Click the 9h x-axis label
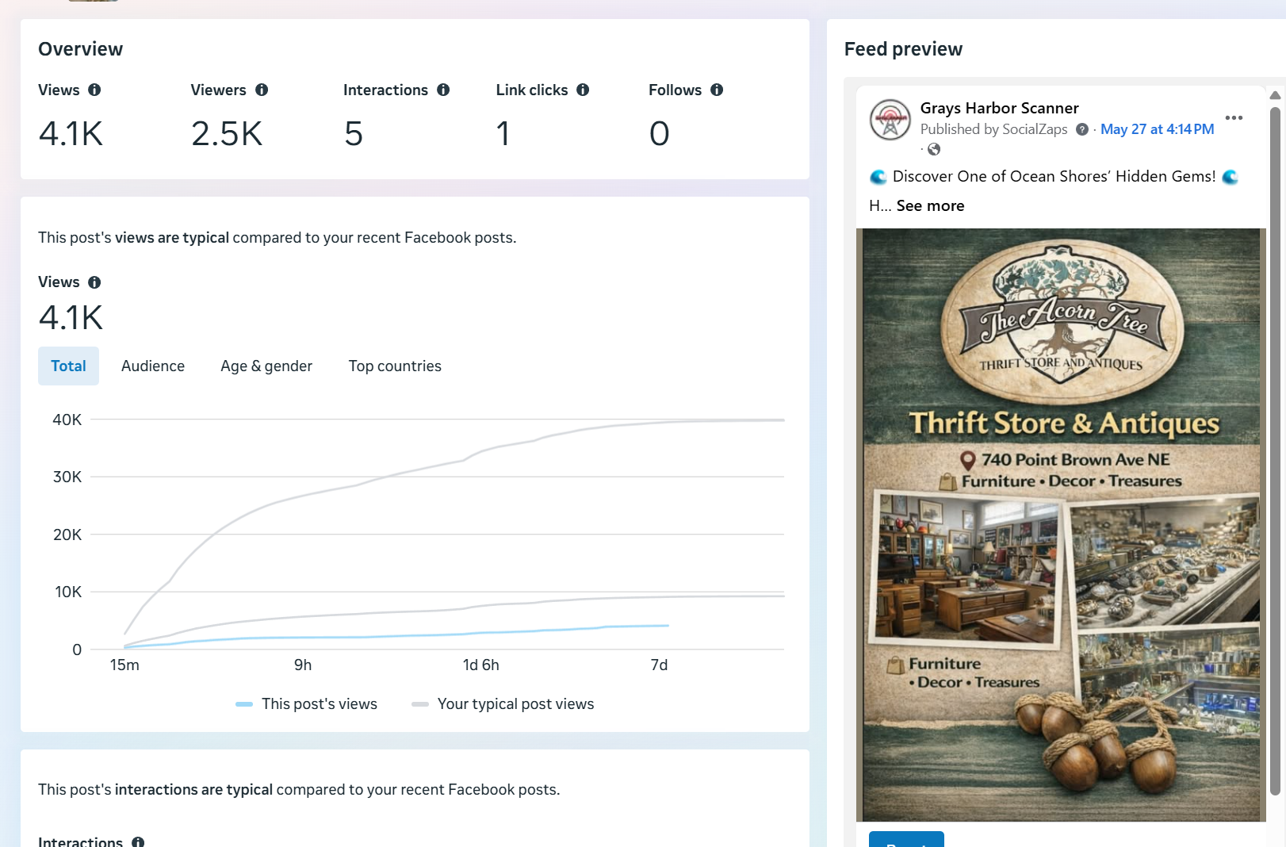Image resolution: width=1286 pixels, height=847 pixels. tap(303, 665)
